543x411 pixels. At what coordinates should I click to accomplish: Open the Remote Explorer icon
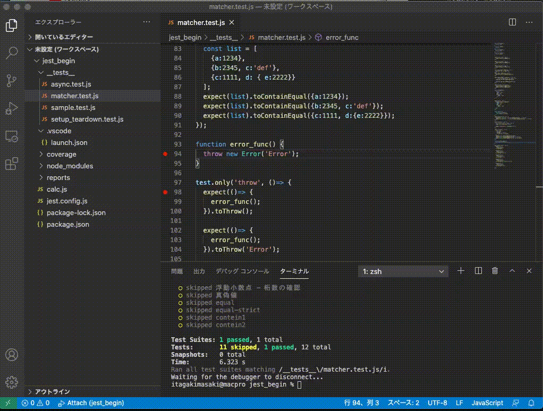12,136
